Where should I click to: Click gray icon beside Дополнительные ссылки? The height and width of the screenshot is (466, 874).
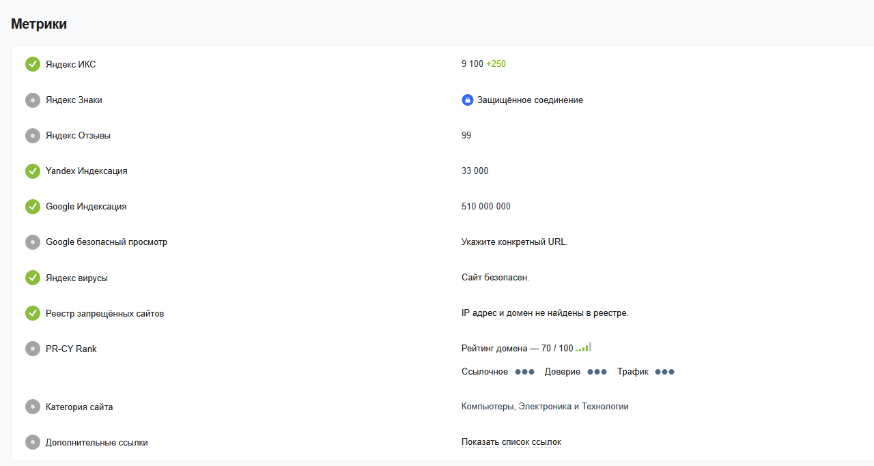[33, 442]
